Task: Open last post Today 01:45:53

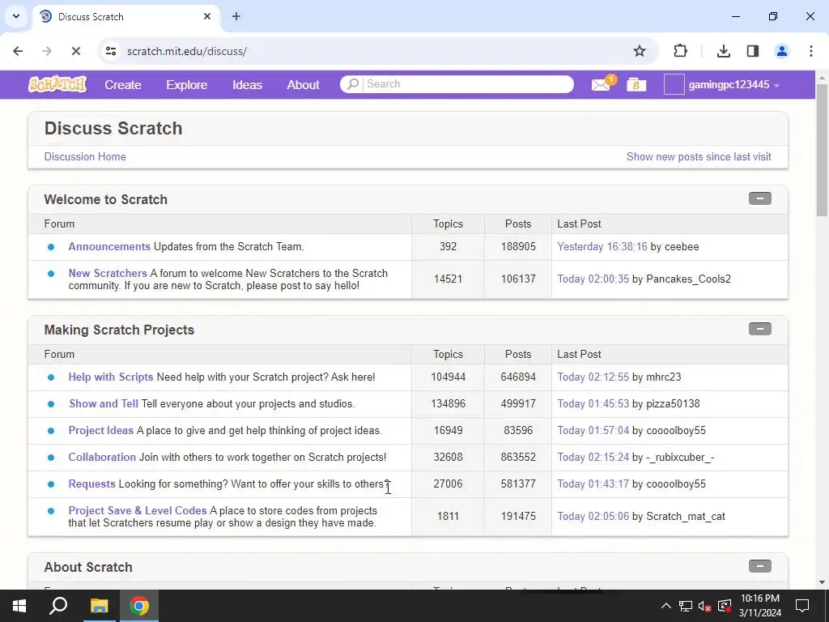Action: tap(593, 403)
